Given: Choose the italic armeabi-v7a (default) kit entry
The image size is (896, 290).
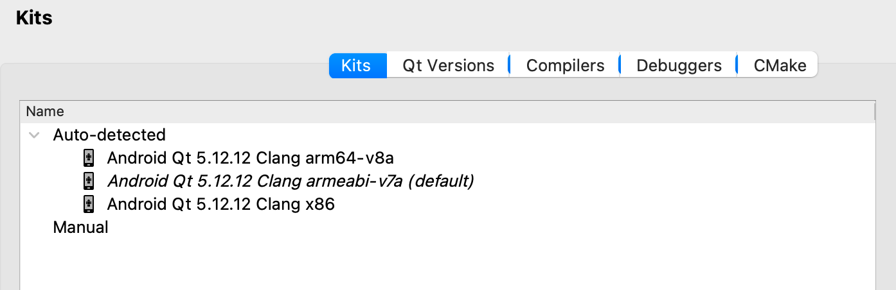Looking at the screenshot, I should [291, 181].
